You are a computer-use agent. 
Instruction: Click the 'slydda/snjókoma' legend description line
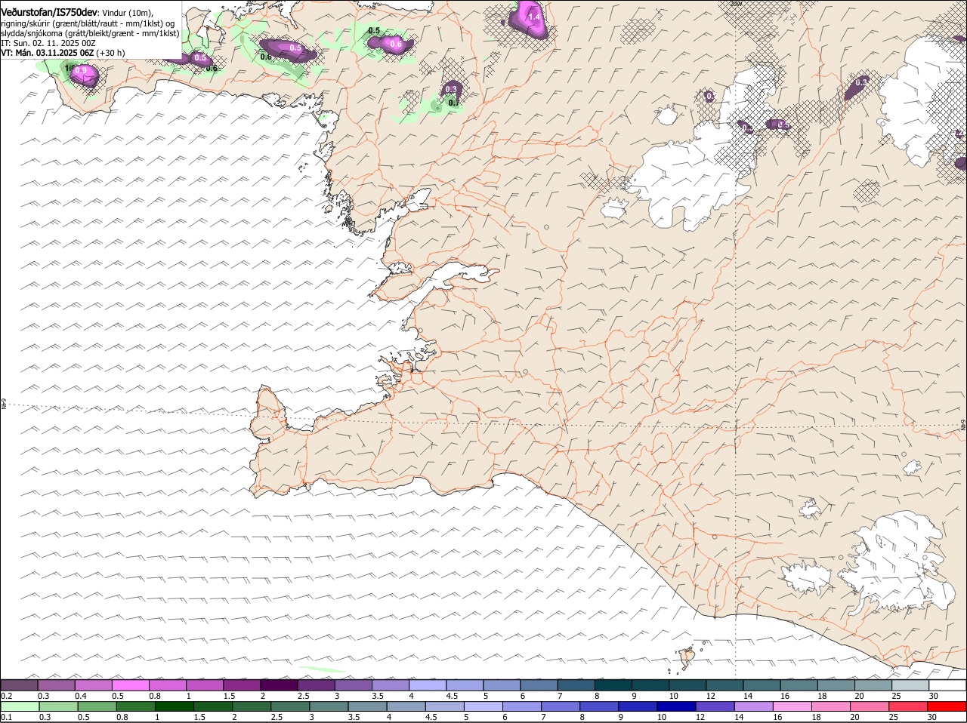point(90,33)
